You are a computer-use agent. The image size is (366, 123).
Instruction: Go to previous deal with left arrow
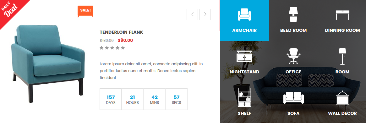[192, 14]
